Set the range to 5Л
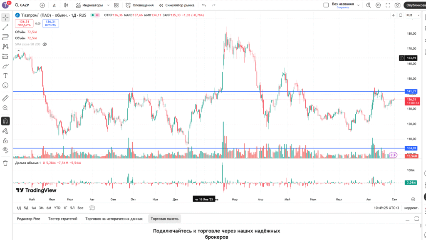Viewport: 426px width, 240px height. click(72, 208)
